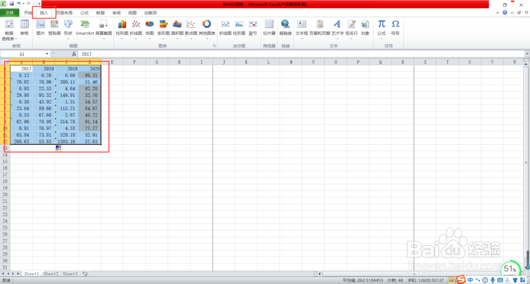This screenshot has height=284, width=530.
Task: Insert a PivotTable with the 数据透视表 icon
Action: click(x=9, y=30)
